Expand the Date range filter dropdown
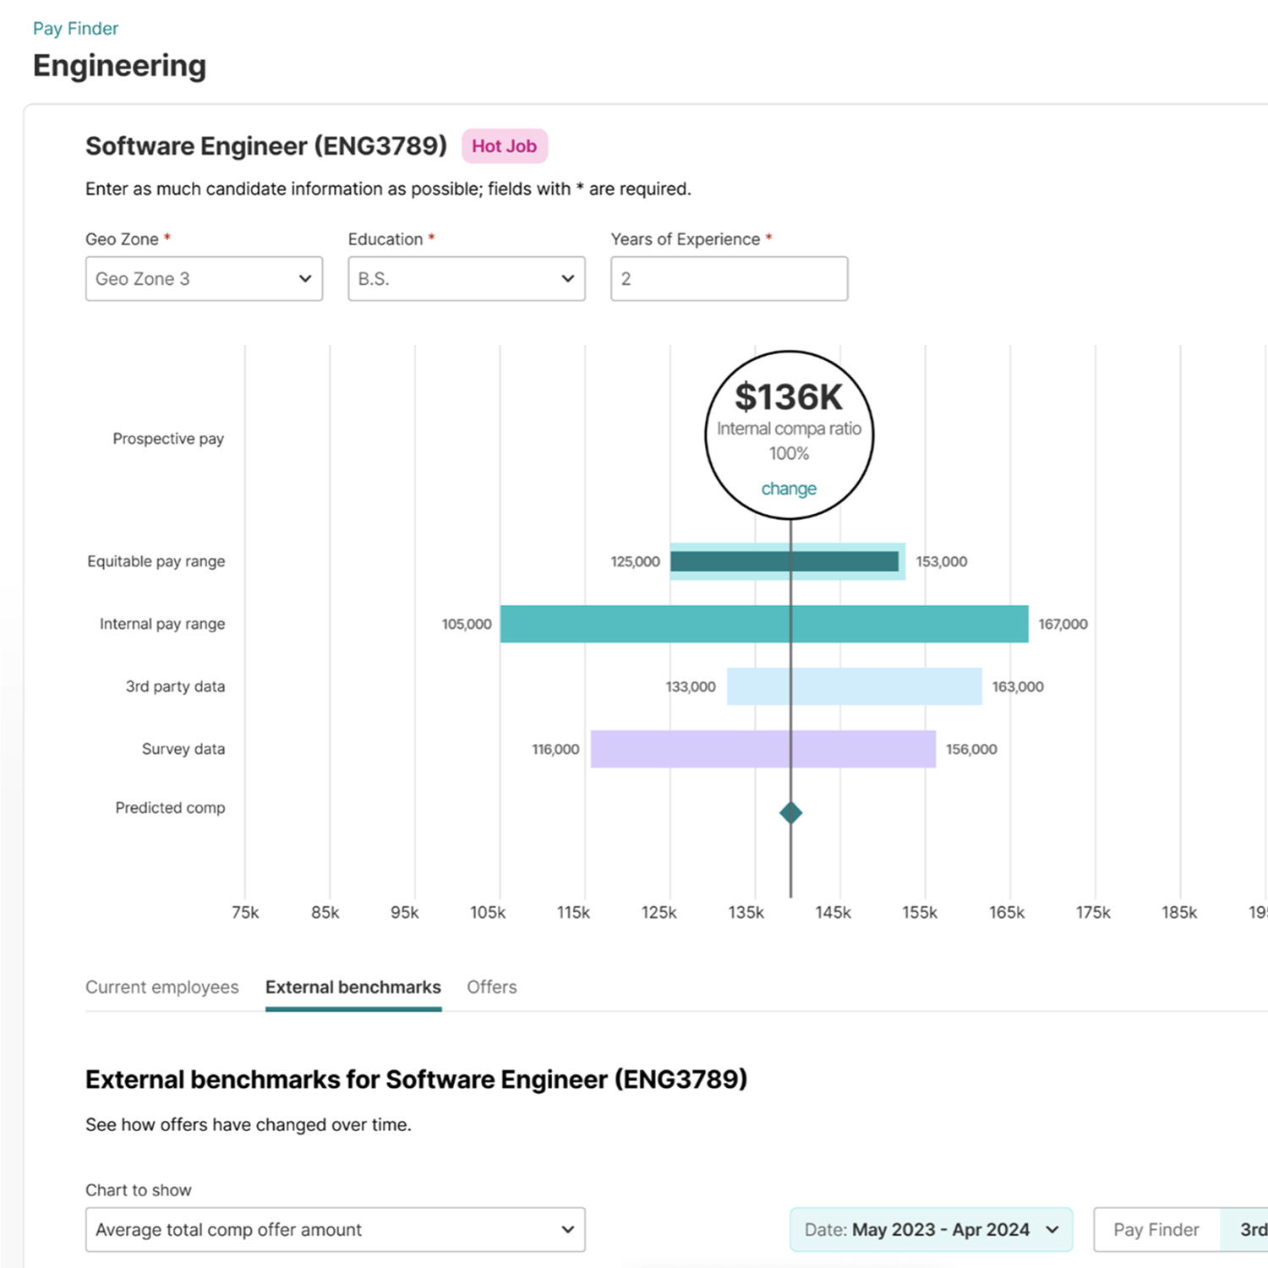Screen dimensions: 1268x1268 coord(931,1230)
